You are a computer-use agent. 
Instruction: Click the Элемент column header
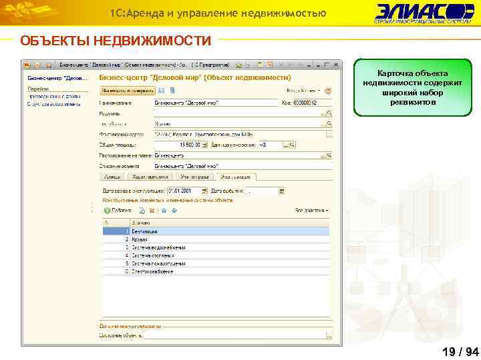229,223
